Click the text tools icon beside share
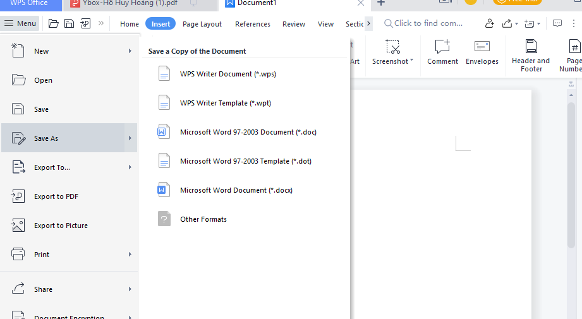Viewport: 582px width, 319px height. [530, 24]
